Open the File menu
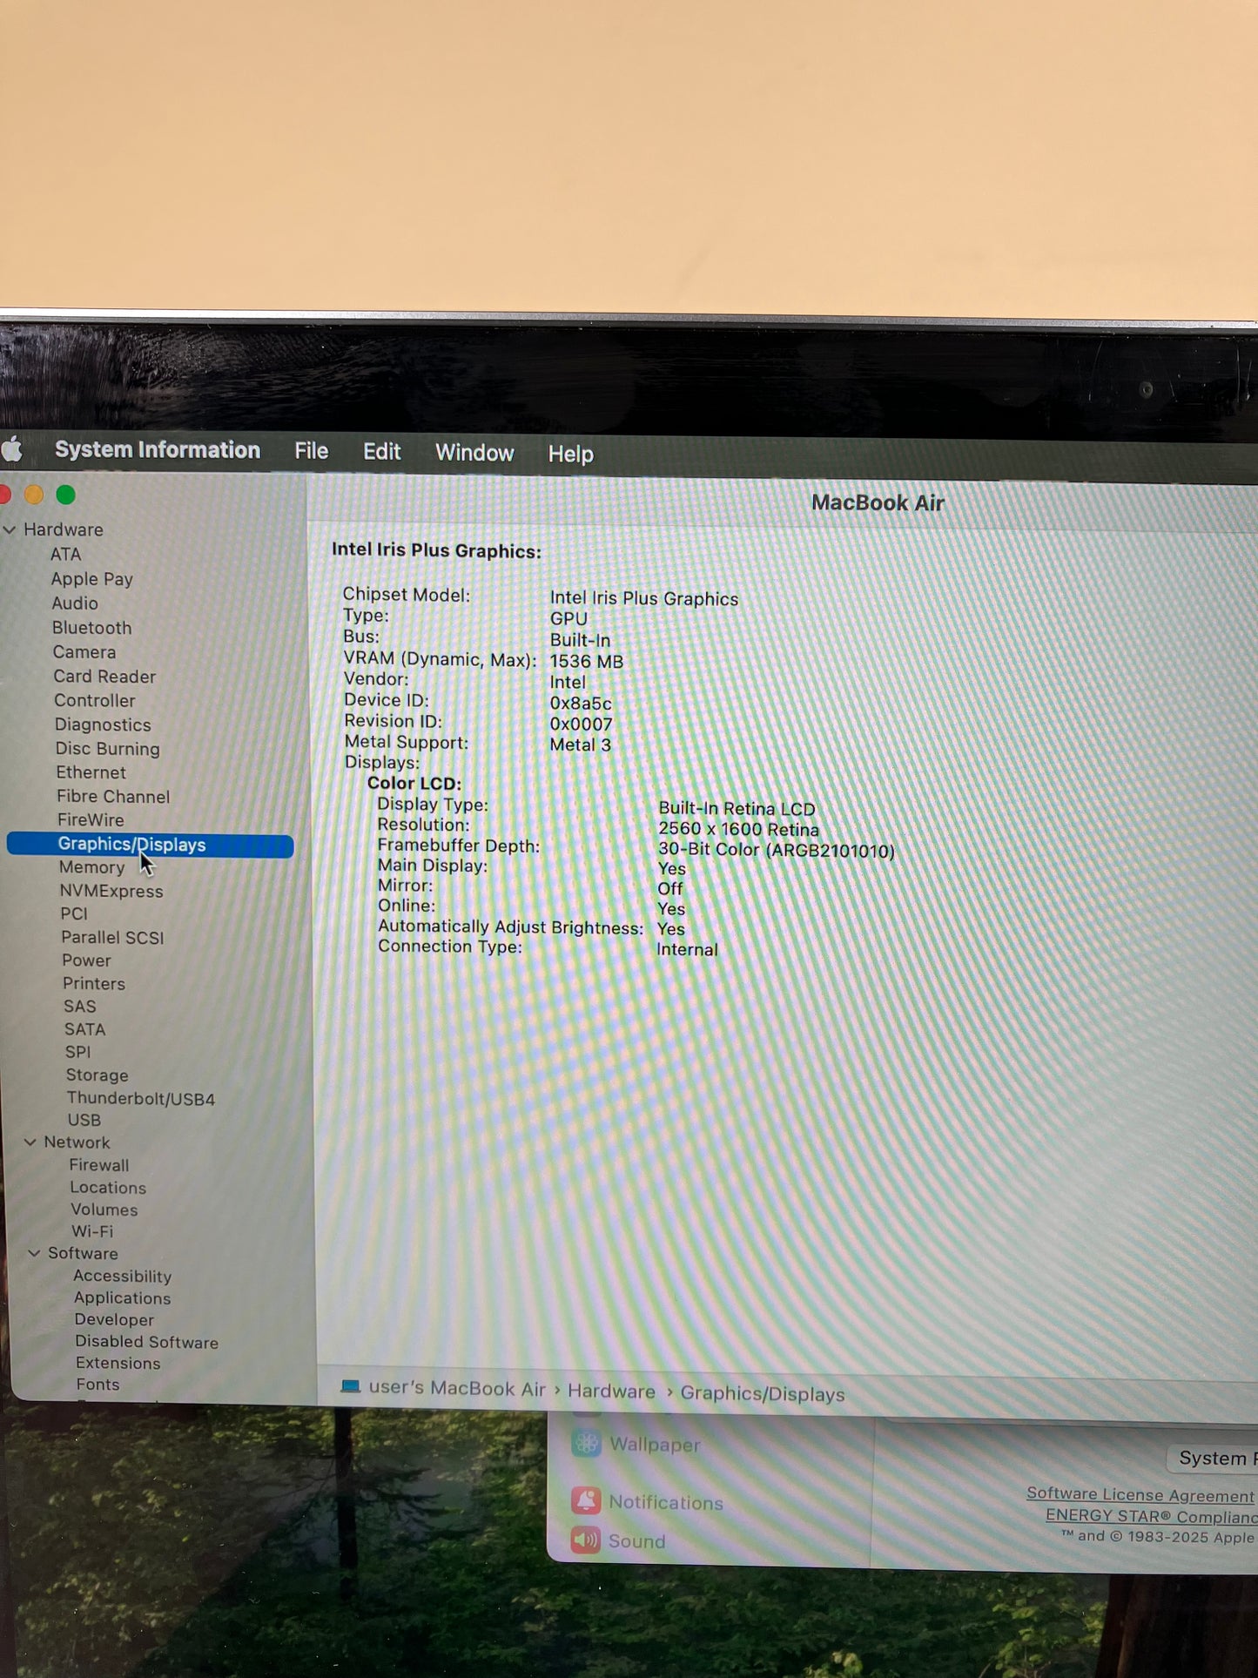 point(311,451)
